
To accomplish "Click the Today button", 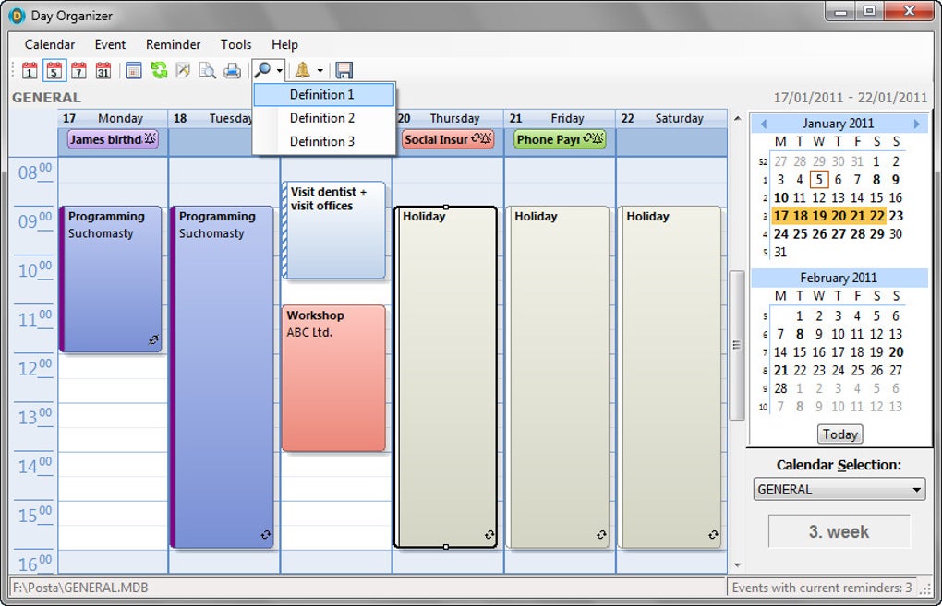I will (x=839, y=434).
